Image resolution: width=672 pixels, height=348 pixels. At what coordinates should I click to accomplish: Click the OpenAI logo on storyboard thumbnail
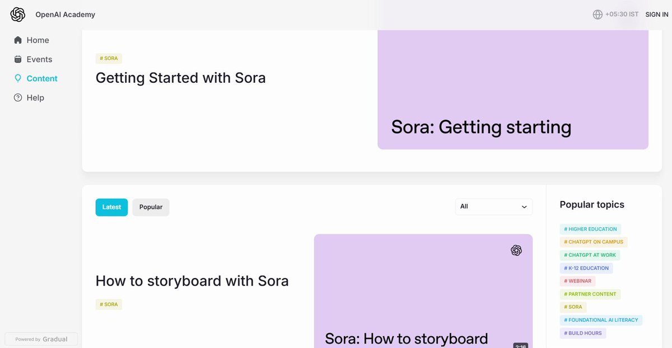pyautogui.click(x=516, y=251)
